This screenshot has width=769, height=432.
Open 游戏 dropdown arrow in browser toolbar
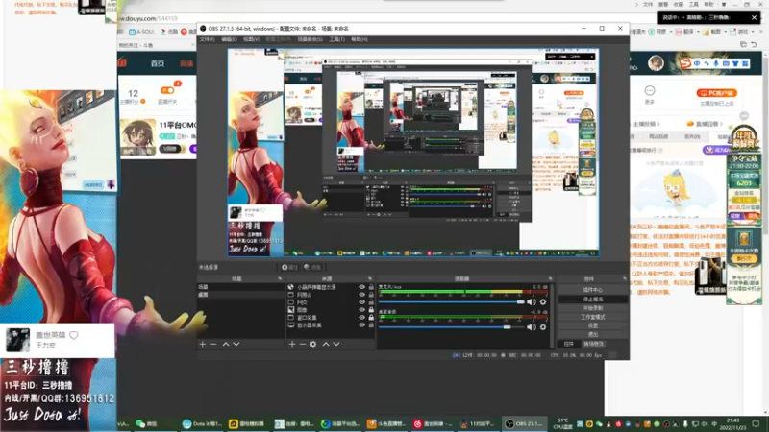click(x=754, y=32)
